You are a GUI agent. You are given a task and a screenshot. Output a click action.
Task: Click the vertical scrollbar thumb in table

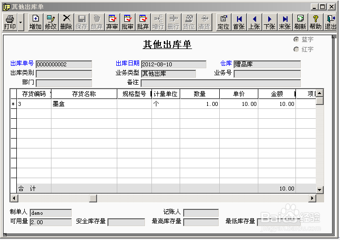coord(320,101)
